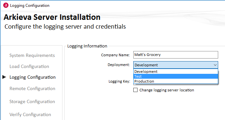Click the Arkieva Server Installation heading
225x120 pixels.
[52, 17]
